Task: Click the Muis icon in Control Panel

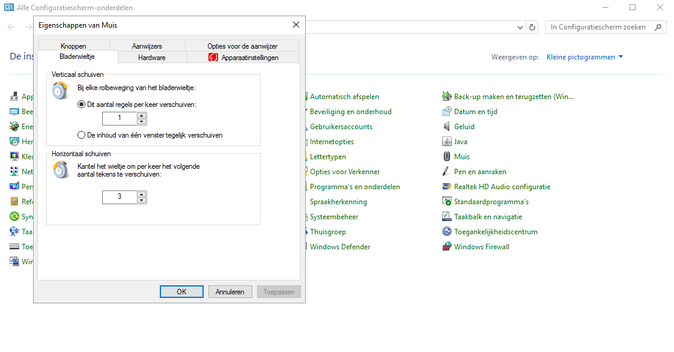Action: (446, 156)
